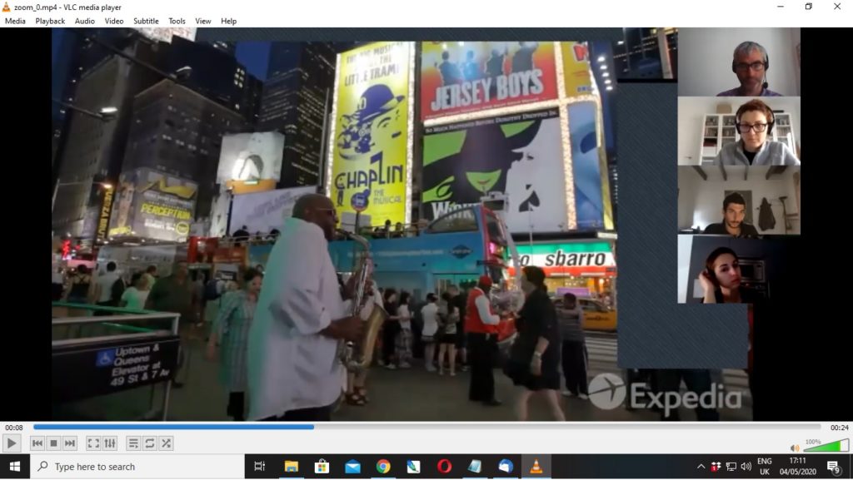Go to previous media in playlist

point(37,443)
